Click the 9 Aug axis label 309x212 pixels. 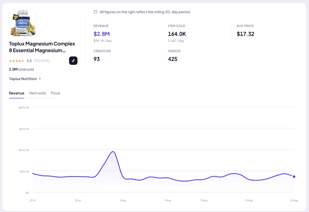pos(168,201)
